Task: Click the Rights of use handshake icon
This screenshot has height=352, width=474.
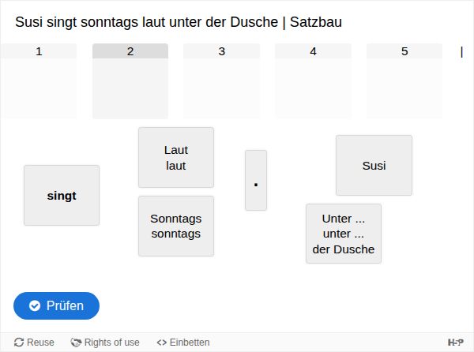Action: (x=76, y=343)
